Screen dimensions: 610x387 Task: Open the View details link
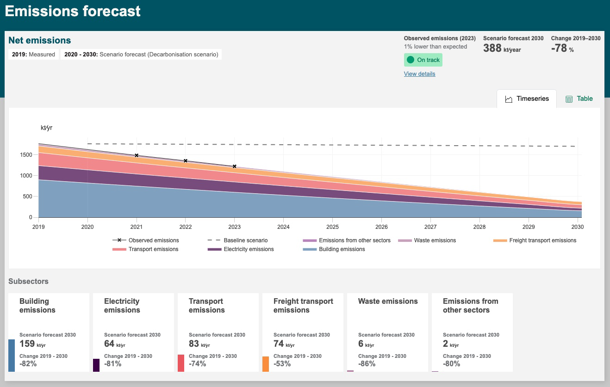tap(419, 74)
